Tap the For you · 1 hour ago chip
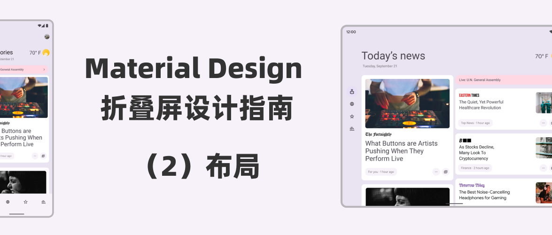The image size is (552, 235). pyautogui.click(x=381, y=172)
